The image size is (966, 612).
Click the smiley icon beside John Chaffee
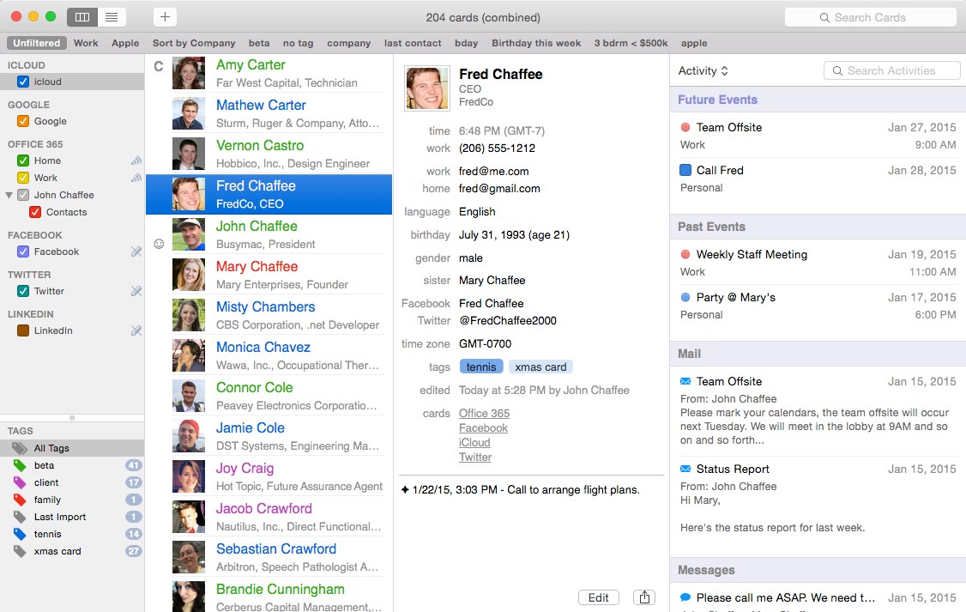pyautogui.click(x=159, y=244)
